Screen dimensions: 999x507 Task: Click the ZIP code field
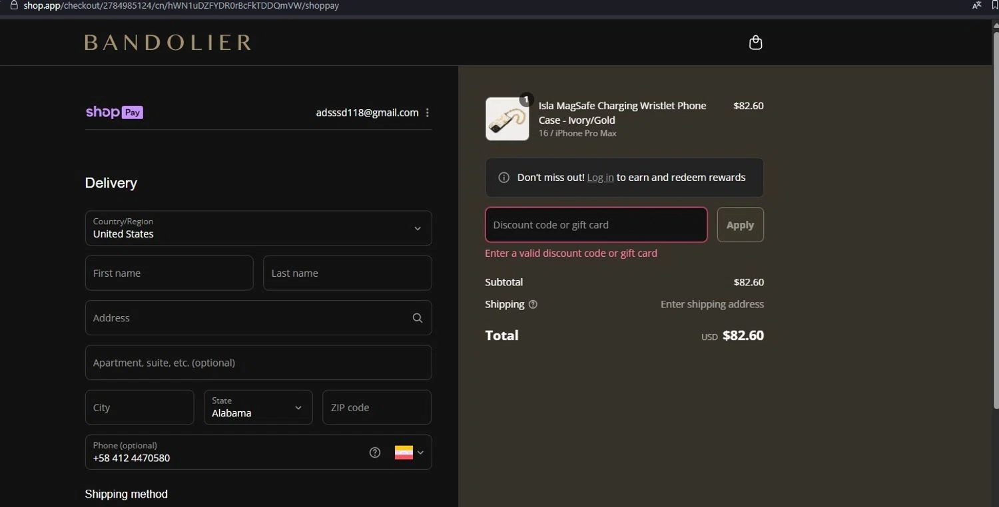[x=377, y=407]
